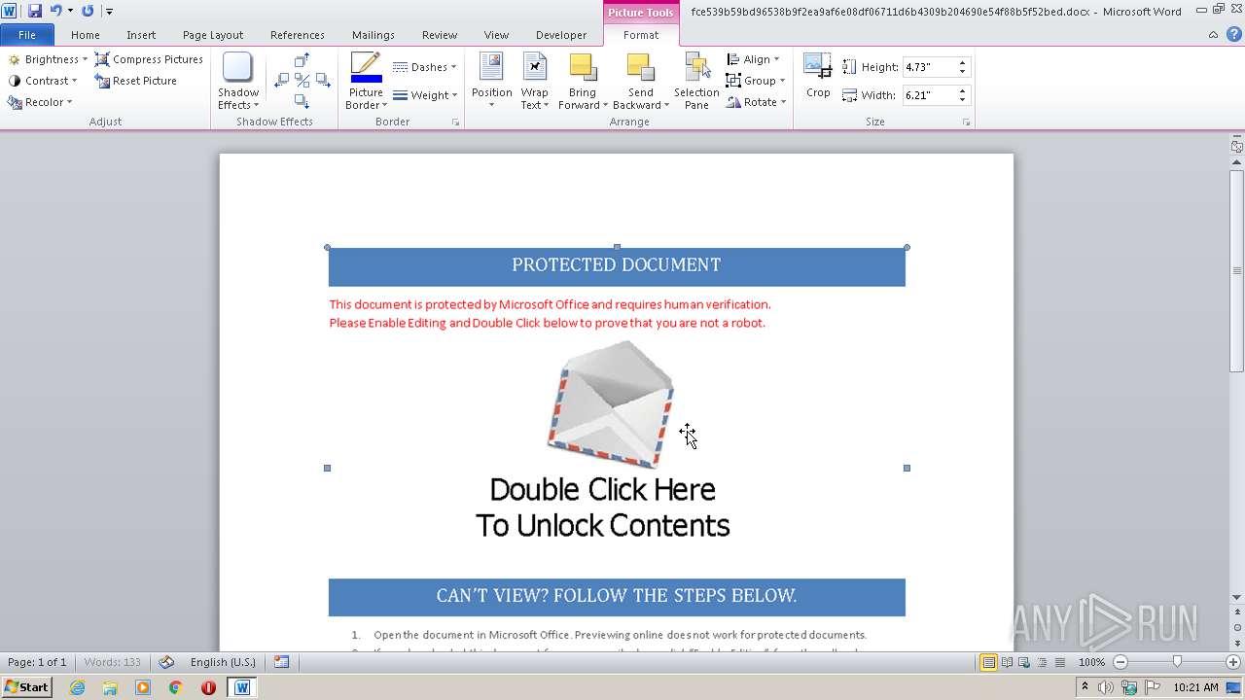1245x700 pixels.
Task: Open Border group dialog launcher
Action: [x=455, y=122]
